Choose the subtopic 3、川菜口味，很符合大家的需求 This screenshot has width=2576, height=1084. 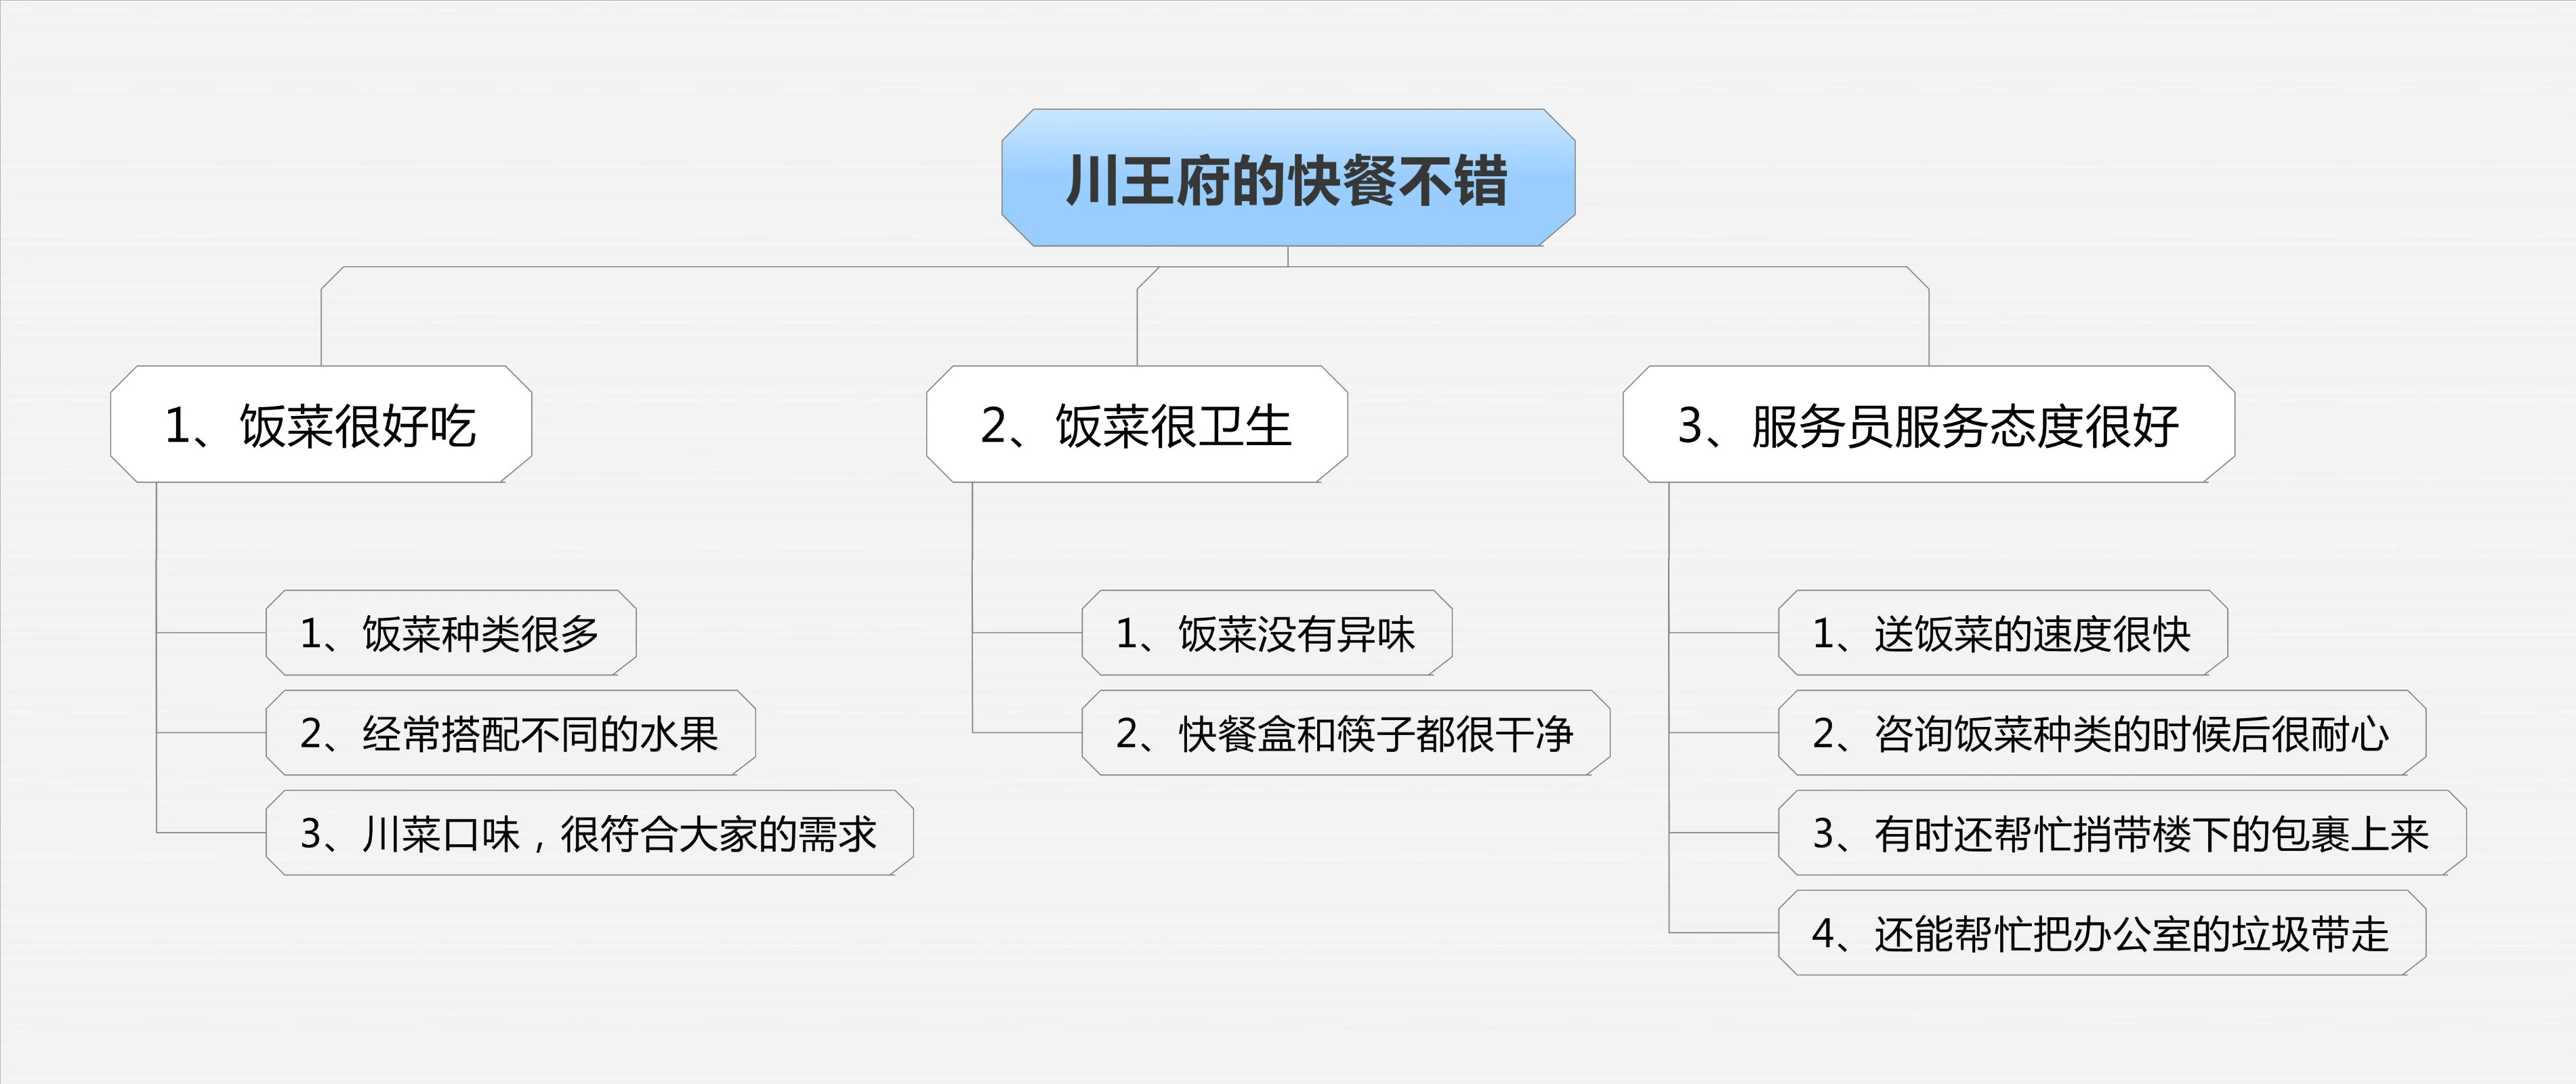pyautogui.click(x=589, y=833)
